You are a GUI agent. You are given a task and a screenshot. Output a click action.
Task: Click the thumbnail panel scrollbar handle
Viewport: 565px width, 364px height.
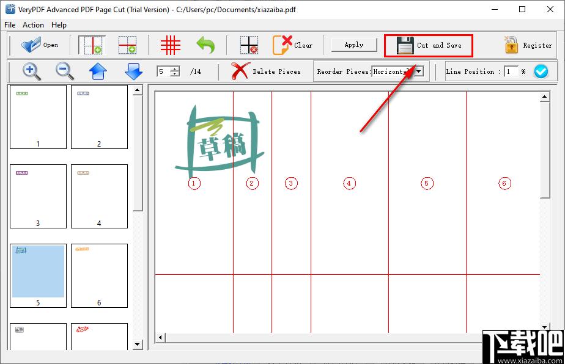coord(138,153)
